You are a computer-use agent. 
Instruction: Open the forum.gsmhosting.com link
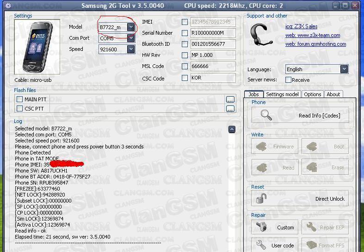point(316,44)
